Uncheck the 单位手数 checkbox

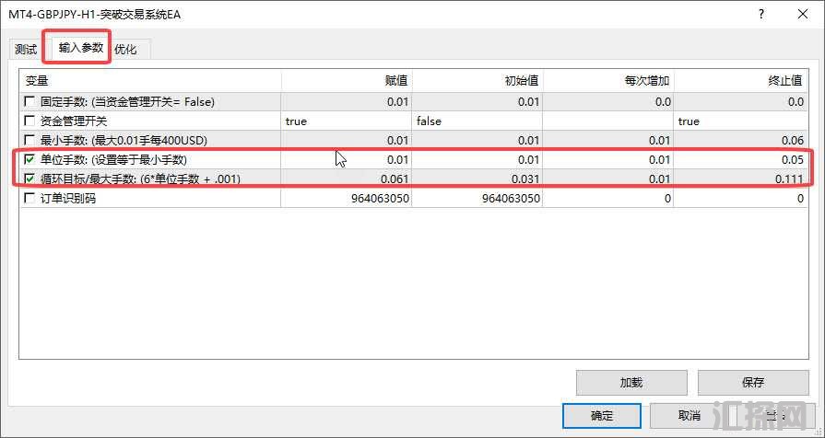pyautogui.click(x=30, y=159)
